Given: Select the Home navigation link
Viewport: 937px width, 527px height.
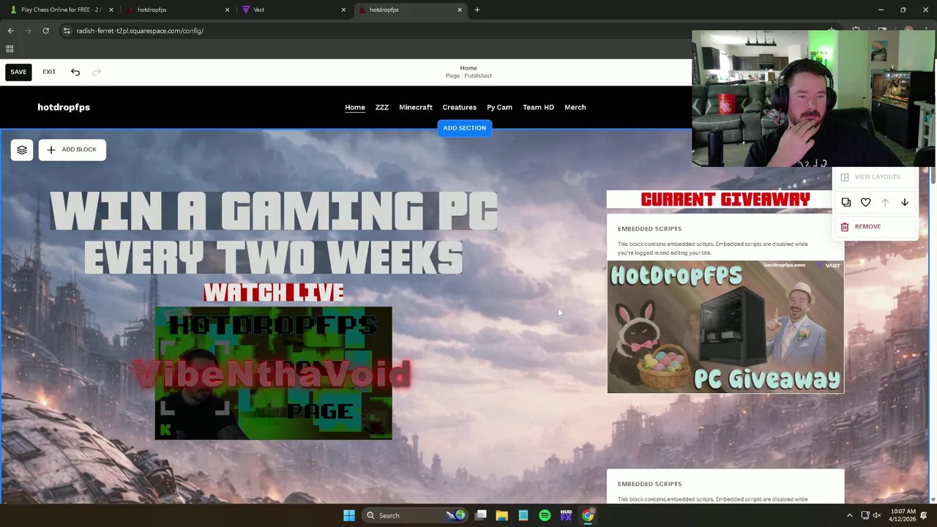Looking at the screenshot, I should 355,108.
